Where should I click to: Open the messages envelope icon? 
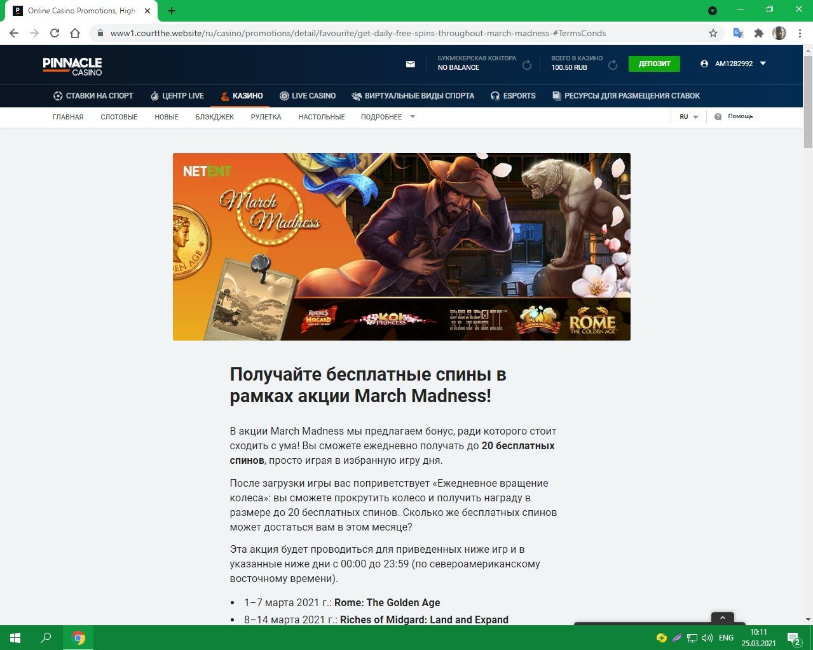coord(411,64)
